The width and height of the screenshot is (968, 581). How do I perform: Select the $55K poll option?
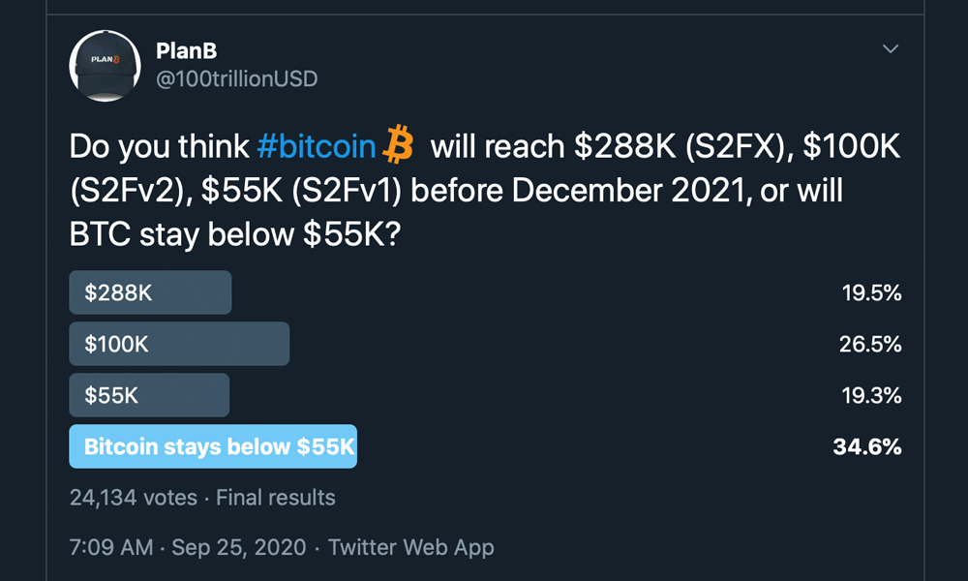coord(148,394)
